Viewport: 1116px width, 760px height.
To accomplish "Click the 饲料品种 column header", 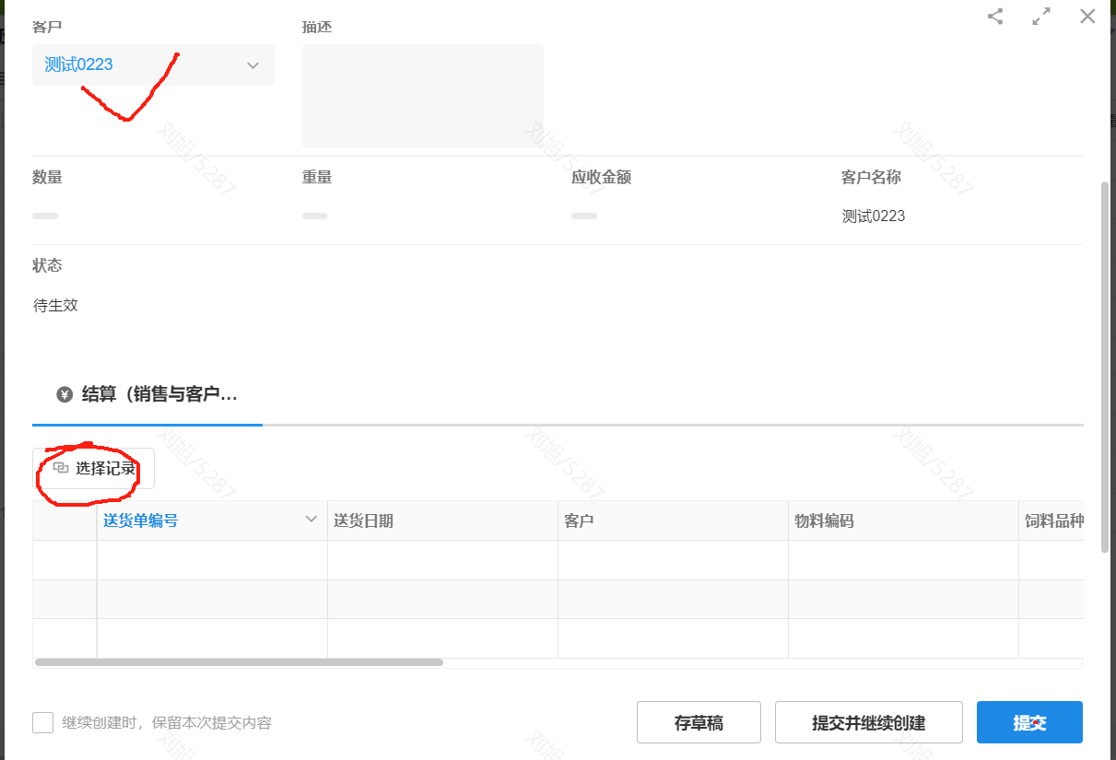I will pos(1052,520).
